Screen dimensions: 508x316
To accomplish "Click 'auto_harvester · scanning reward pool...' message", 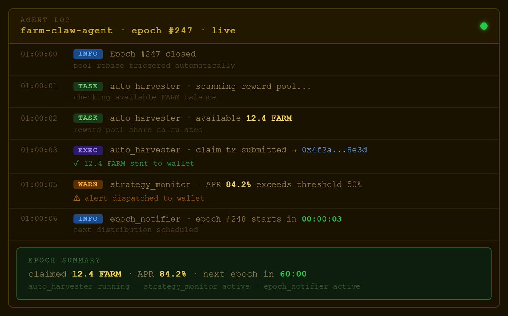I will [x=211, y=86].
